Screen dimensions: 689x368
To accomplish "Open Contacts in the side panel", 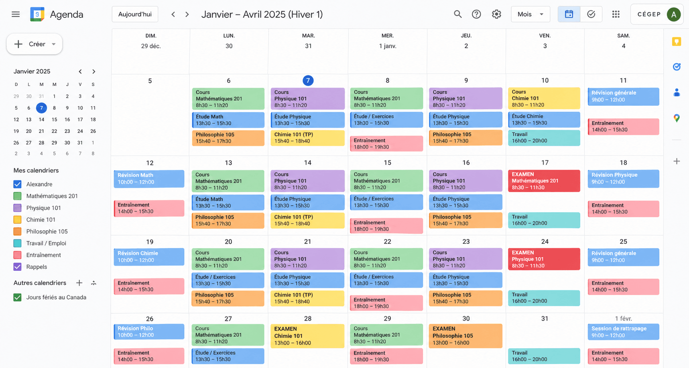I will click(677, 92).
